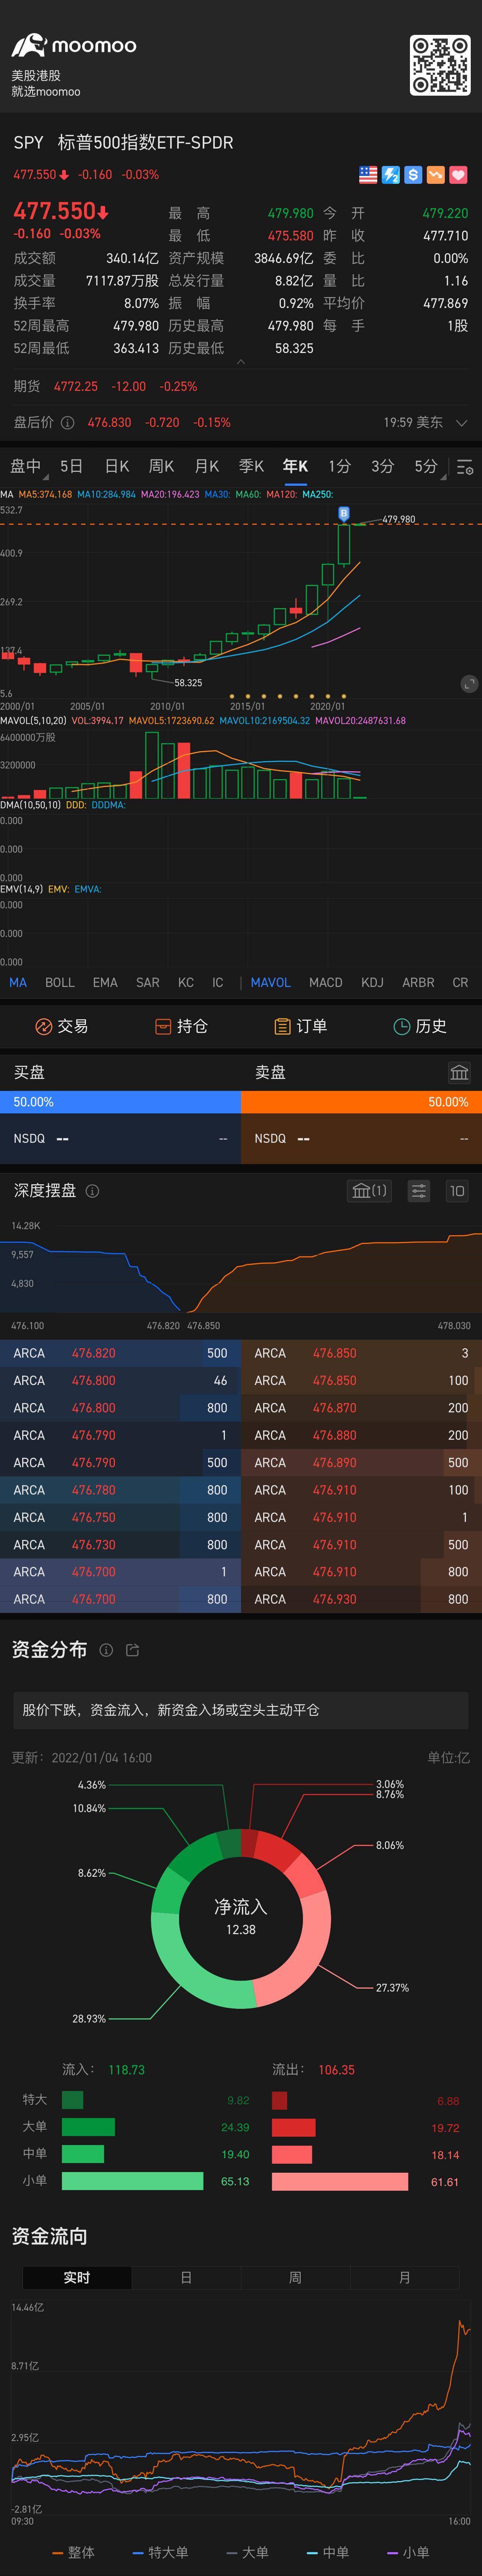The height and width of the screenshot is (2576, 482).
Task: Tap the orange 50.00% sell ratio bar
Action: 361,1102
